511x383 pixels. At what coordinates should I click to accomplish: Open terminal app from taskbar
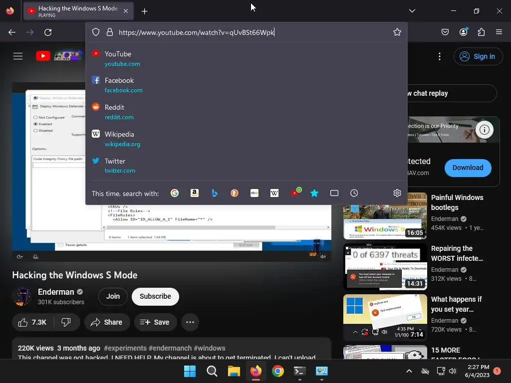pos(299,371)
